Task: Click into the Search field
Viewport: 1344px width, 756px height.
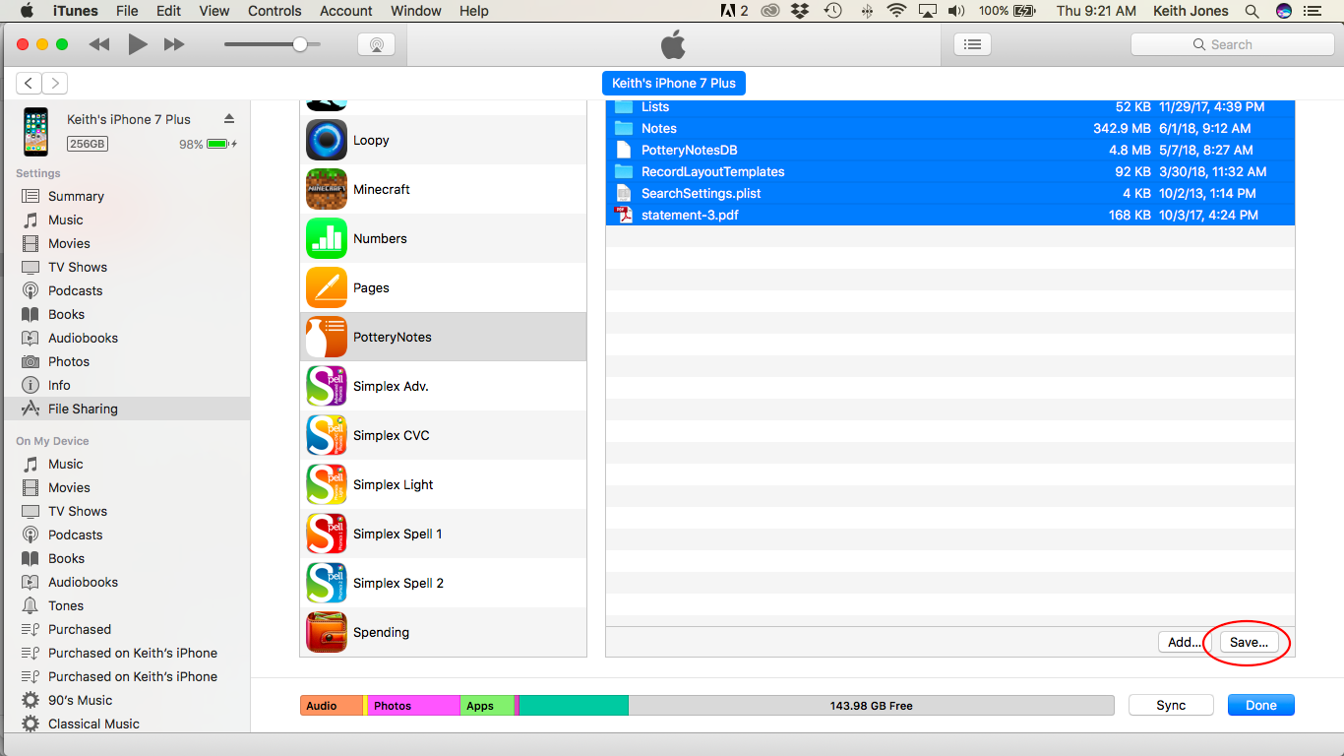Action: click(x=1232, y=44)
